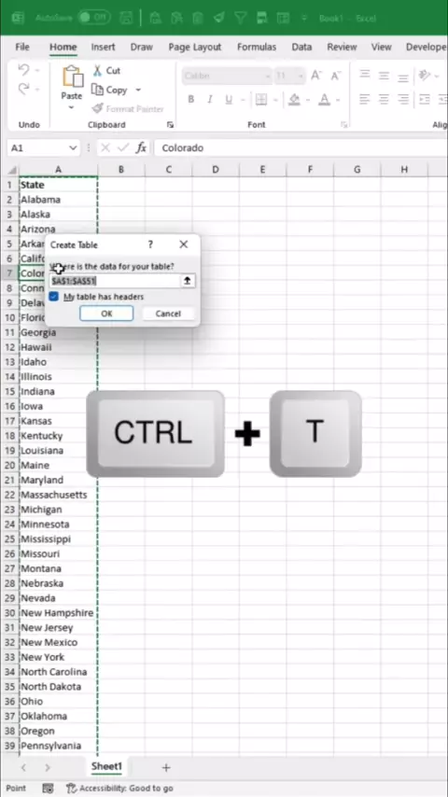
Task: Click the Cut scissors icon
Action: (x=97, y=71)
